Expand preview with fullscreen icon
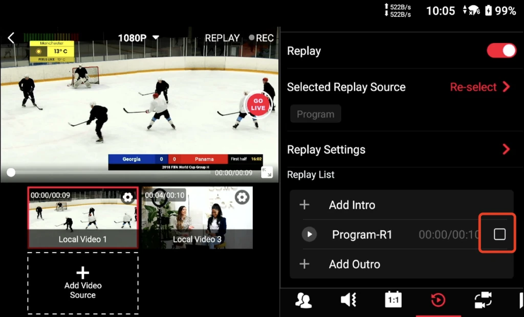Viewport: 524px width, 317px height. click(267, 172)
